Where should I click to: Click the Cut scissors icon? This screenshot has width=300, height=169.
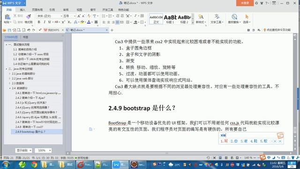[x=15, y=16]
